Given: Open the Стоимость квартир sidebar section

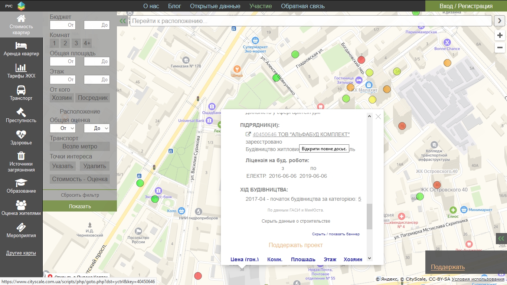Looking at the screenshot, I should pyautogui.click(x=21, y=24).
